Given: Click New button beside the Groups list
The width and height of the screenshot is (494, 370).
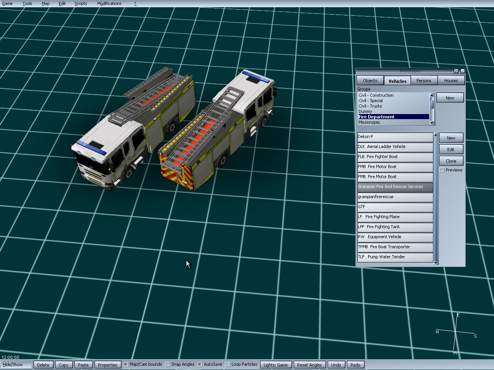Looking at the screenshot, I should click(x=450, y=98).
